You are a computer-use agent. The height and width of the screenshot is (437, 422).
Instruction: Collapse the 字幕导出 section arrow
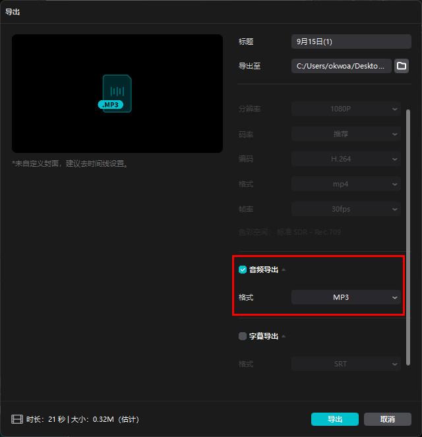tap(284, 336)
